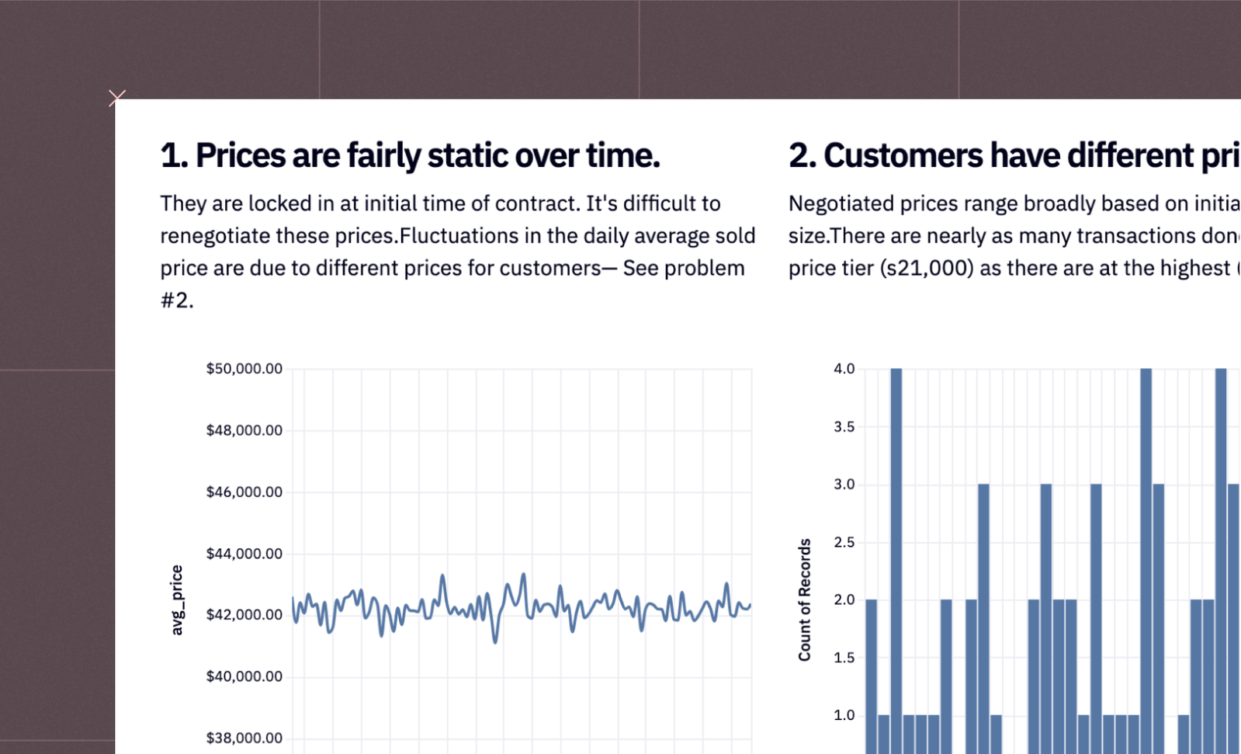This screenshot has height=754, width=1241.
Task: Select the $42,000.00 y-axis label
Action: 244,615
